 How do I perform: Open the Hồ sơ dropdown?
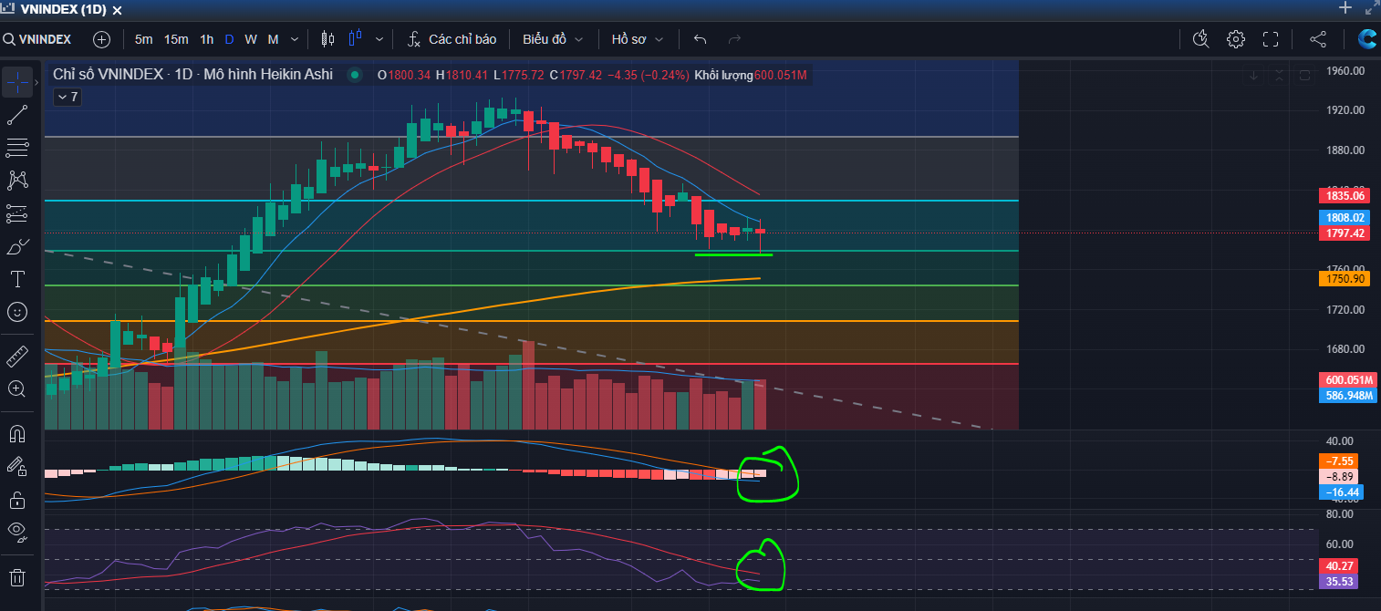pos(638,39)
